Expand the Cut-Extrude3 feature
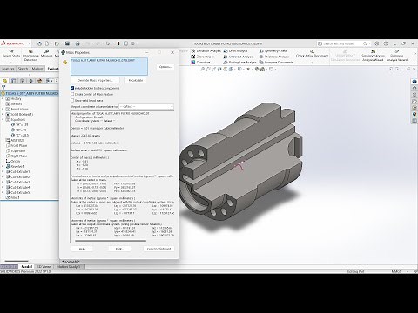418x313 pixels. coord(3,182)
